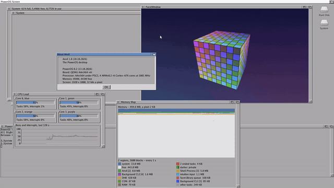Click the RAM legend color swatch

pyautogui.click(x=120, y=184)
